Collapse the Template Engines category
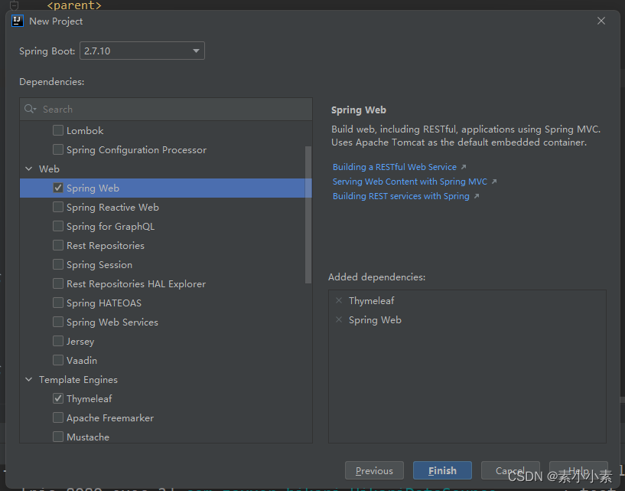This screenshot has height=491, width=625. pos(29,380)
